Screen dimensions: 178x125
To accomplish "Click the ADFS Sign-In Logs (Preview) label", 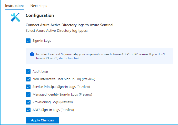I will [53, 110].
